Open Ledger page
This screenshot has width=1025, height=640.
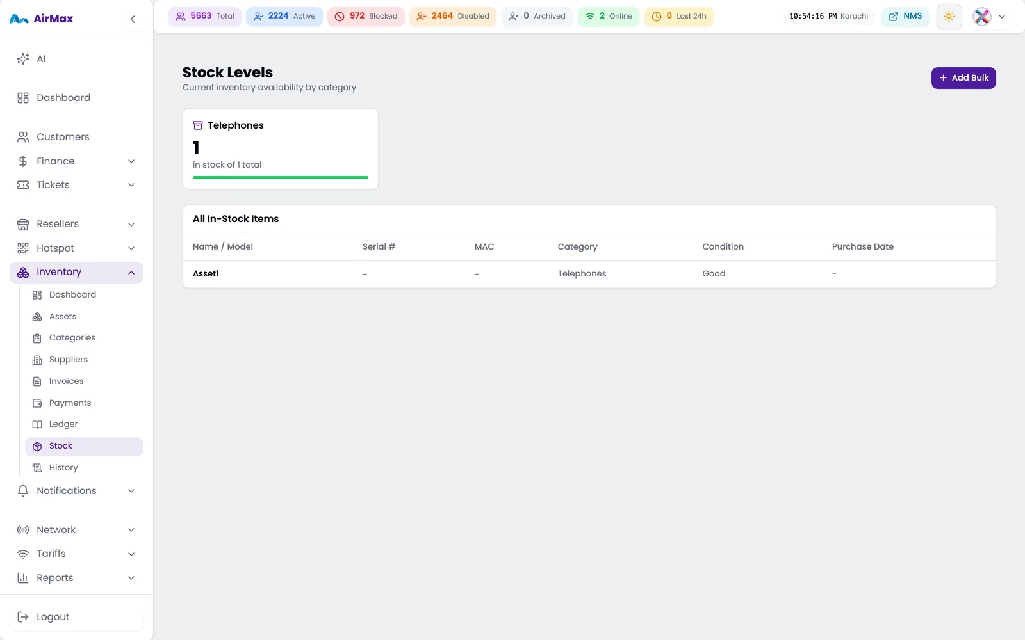click(84, 424)
